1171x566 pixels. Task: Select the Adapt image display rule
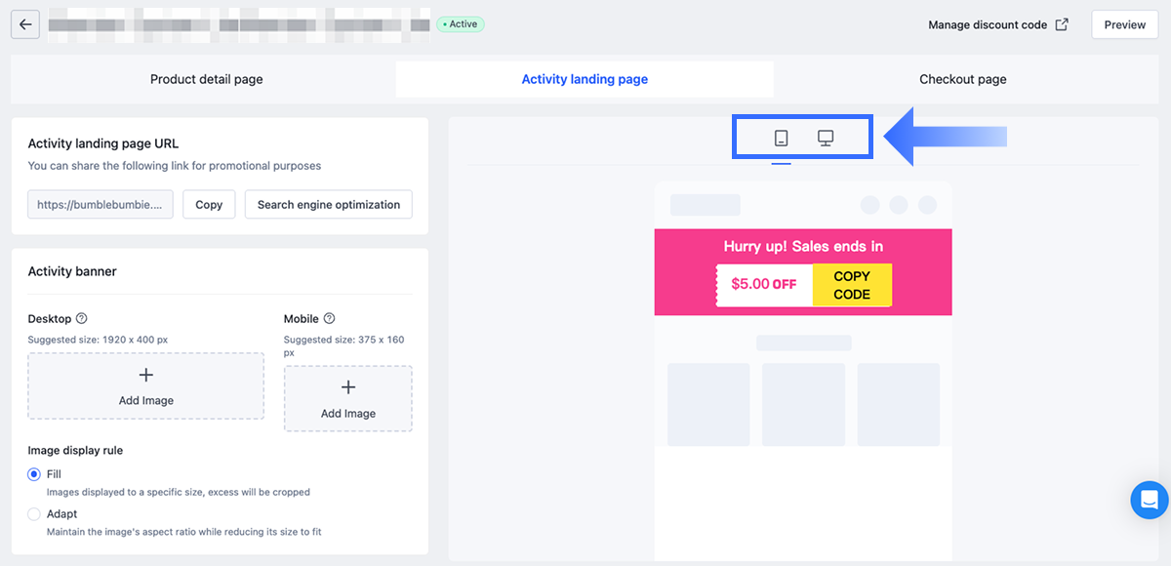(x=34, y=514)
